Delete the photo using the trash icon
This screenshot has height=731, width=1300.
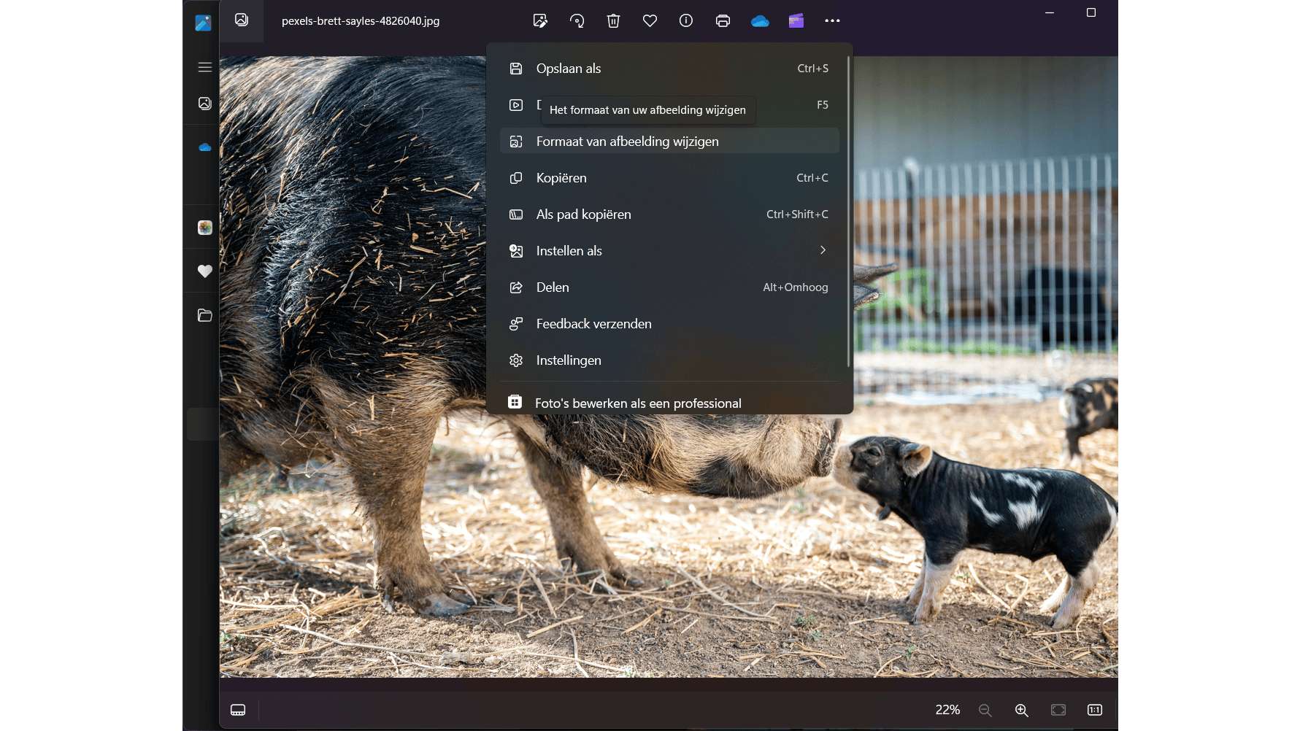pyautogui.click(x=613, y=21)
